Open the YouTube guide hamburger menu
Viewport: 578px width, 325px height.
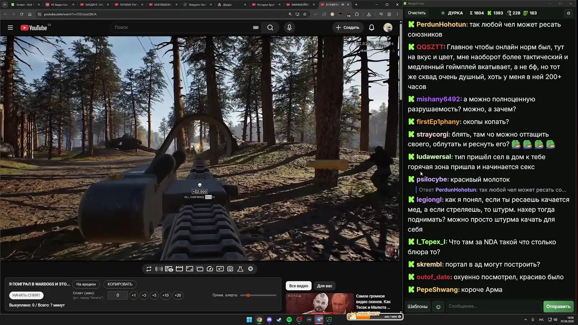tap(10, 28)
